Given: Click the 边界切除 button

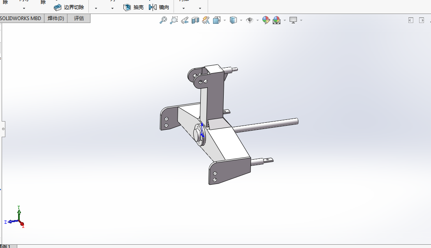Looking at the screenshot, I should (x=69, y=7).
